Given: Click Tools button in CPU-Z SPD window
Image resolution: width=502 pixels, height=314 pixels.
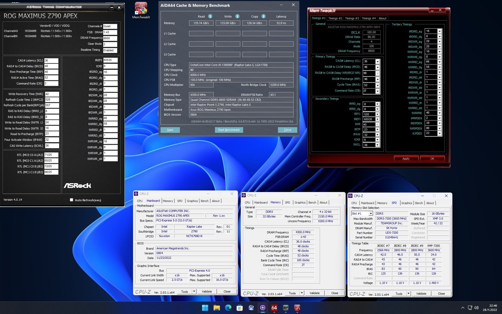Looking at the screenshot, I should [399, 294].
